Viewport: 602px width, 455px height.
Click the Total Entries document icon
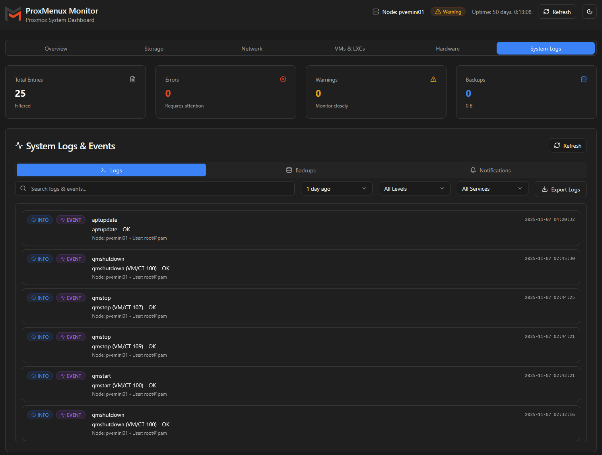pyautogui.click(x=133, y=79)
